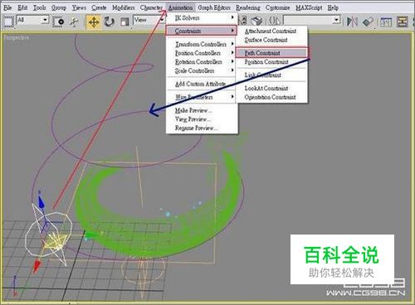The width and height of the screenshot is (415, 305).
Task: Open the Group menu
Action: (x=59, y=7)
